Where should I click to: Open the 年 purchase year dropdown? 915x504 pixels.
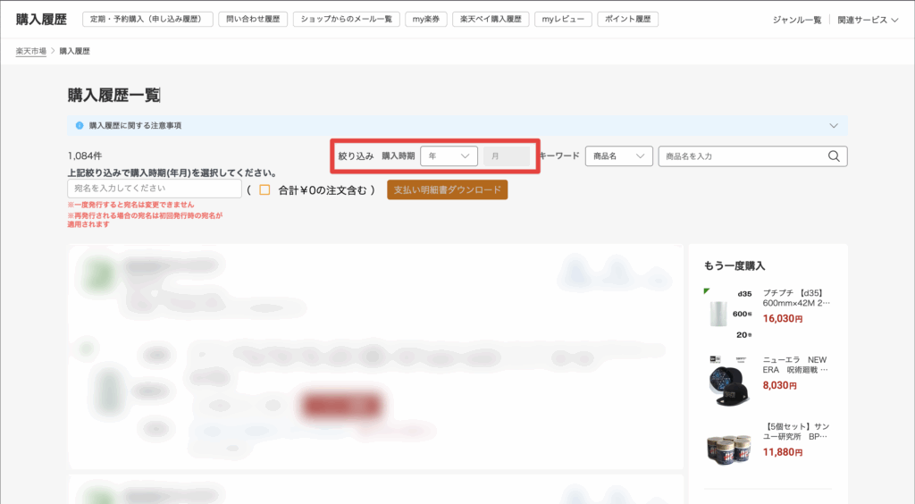(449, 156)
